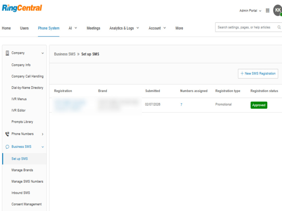
Task: Click the Business SMS breadcrumb link
Action: tap(65, 54)
